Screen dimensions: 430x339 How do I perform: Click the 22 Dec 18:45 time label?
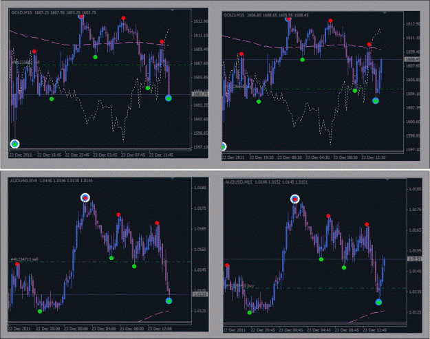pos(49,155)
